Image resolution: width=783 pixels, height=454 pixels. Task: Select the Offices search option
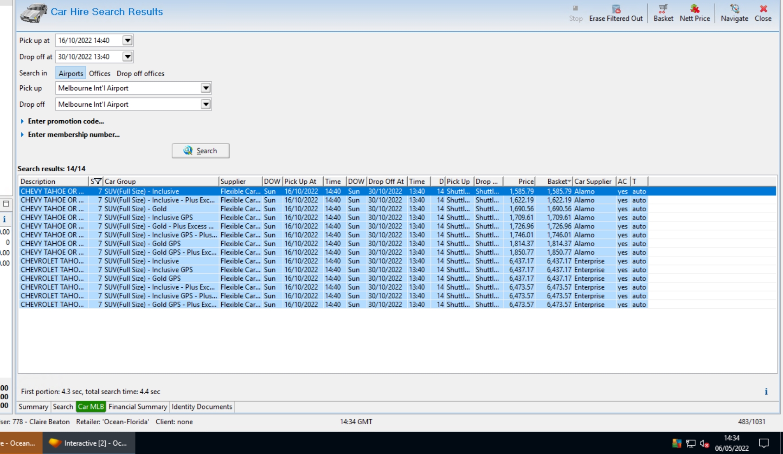pyautogui.click(x=100, y=73)
